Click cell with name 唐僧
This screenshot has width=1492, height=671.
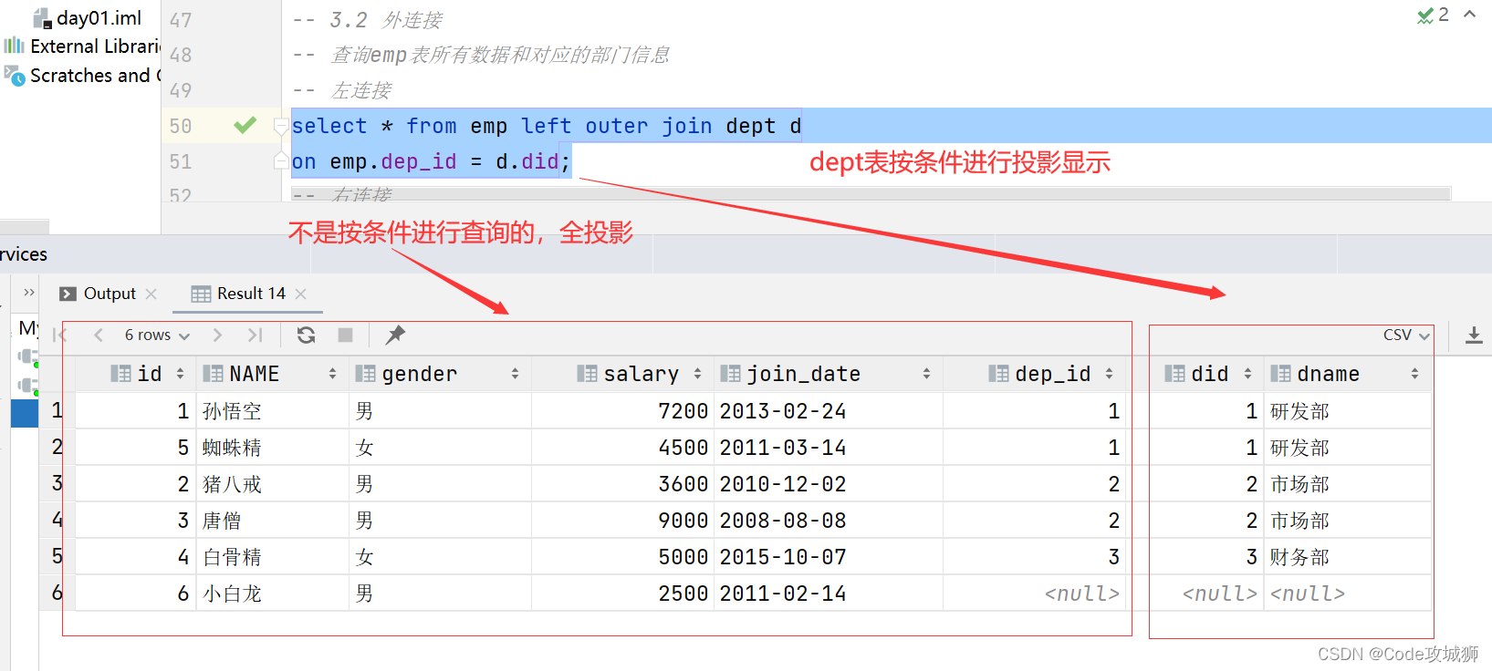point(272,521)
